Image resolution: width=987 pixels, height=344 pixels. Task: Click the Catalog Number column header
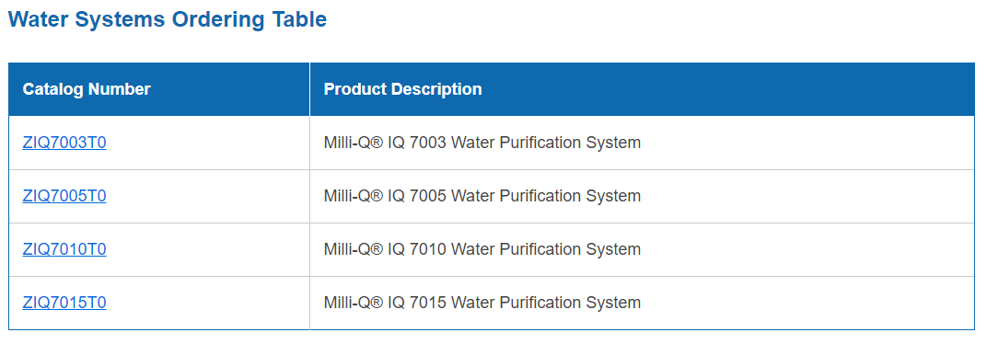[x=87, y=89]
